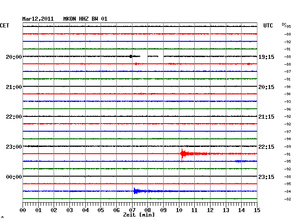Click the CET time zone label

(x=5, y=26)
